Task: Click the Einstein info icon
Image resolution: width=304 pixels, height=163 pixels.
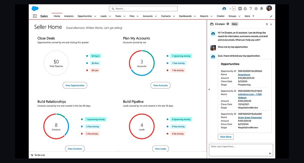Action: 228,24
